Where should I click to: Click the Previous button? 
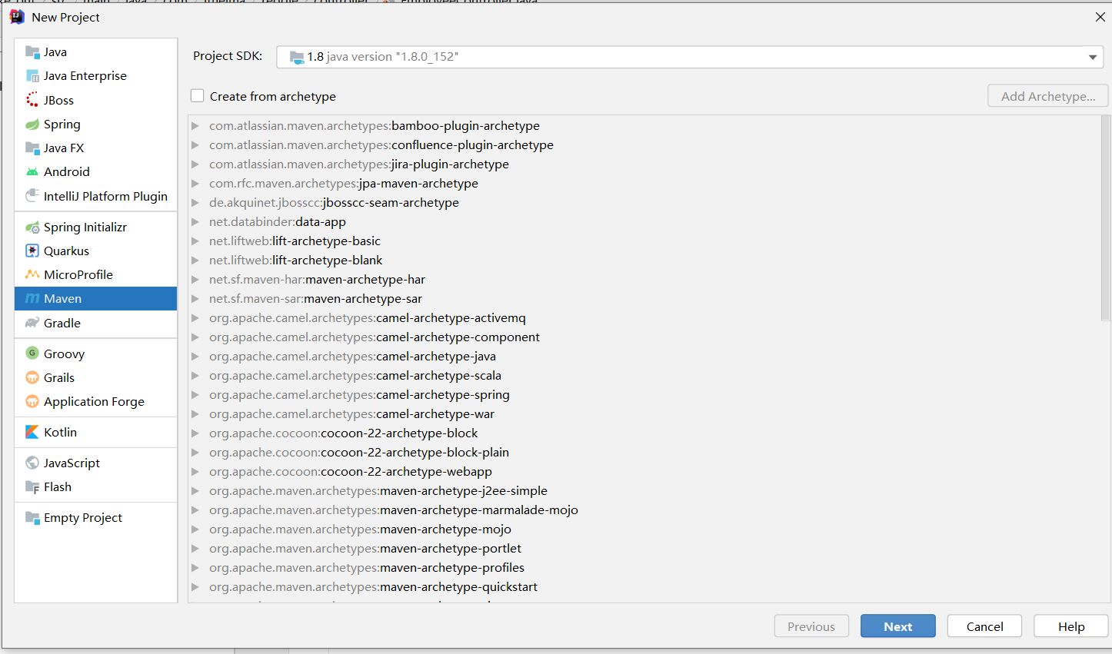click(811, 626)
